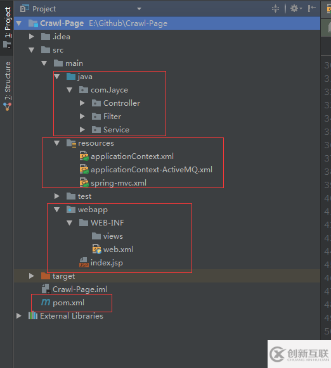Select Crawl-Page.iml file name
This screenshot has height=368, width=331.
click(80, 289)
